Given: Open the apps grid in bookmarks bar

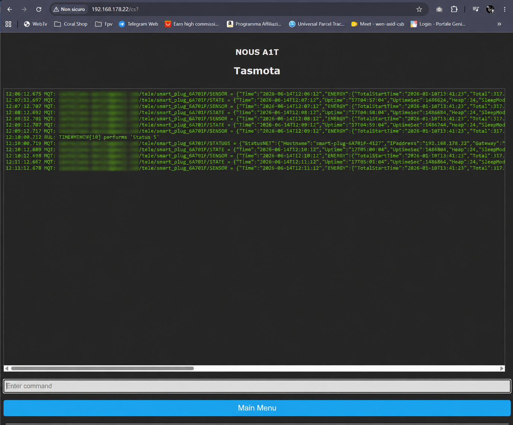Looking at the screenshot, I should click(x=8, y=24).
